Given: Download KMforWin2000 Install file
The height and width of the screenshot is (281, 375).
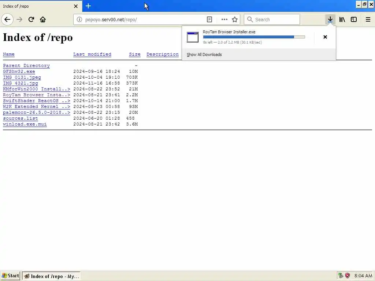Looking at the screenshot, I should pyautogui.click(x=37, y=89).
